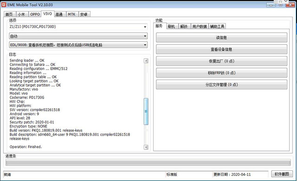Image resolution: width=297 pixels, height=181 pixels.
Task: Open the 安卓 tab
Action: click(84, 14)
